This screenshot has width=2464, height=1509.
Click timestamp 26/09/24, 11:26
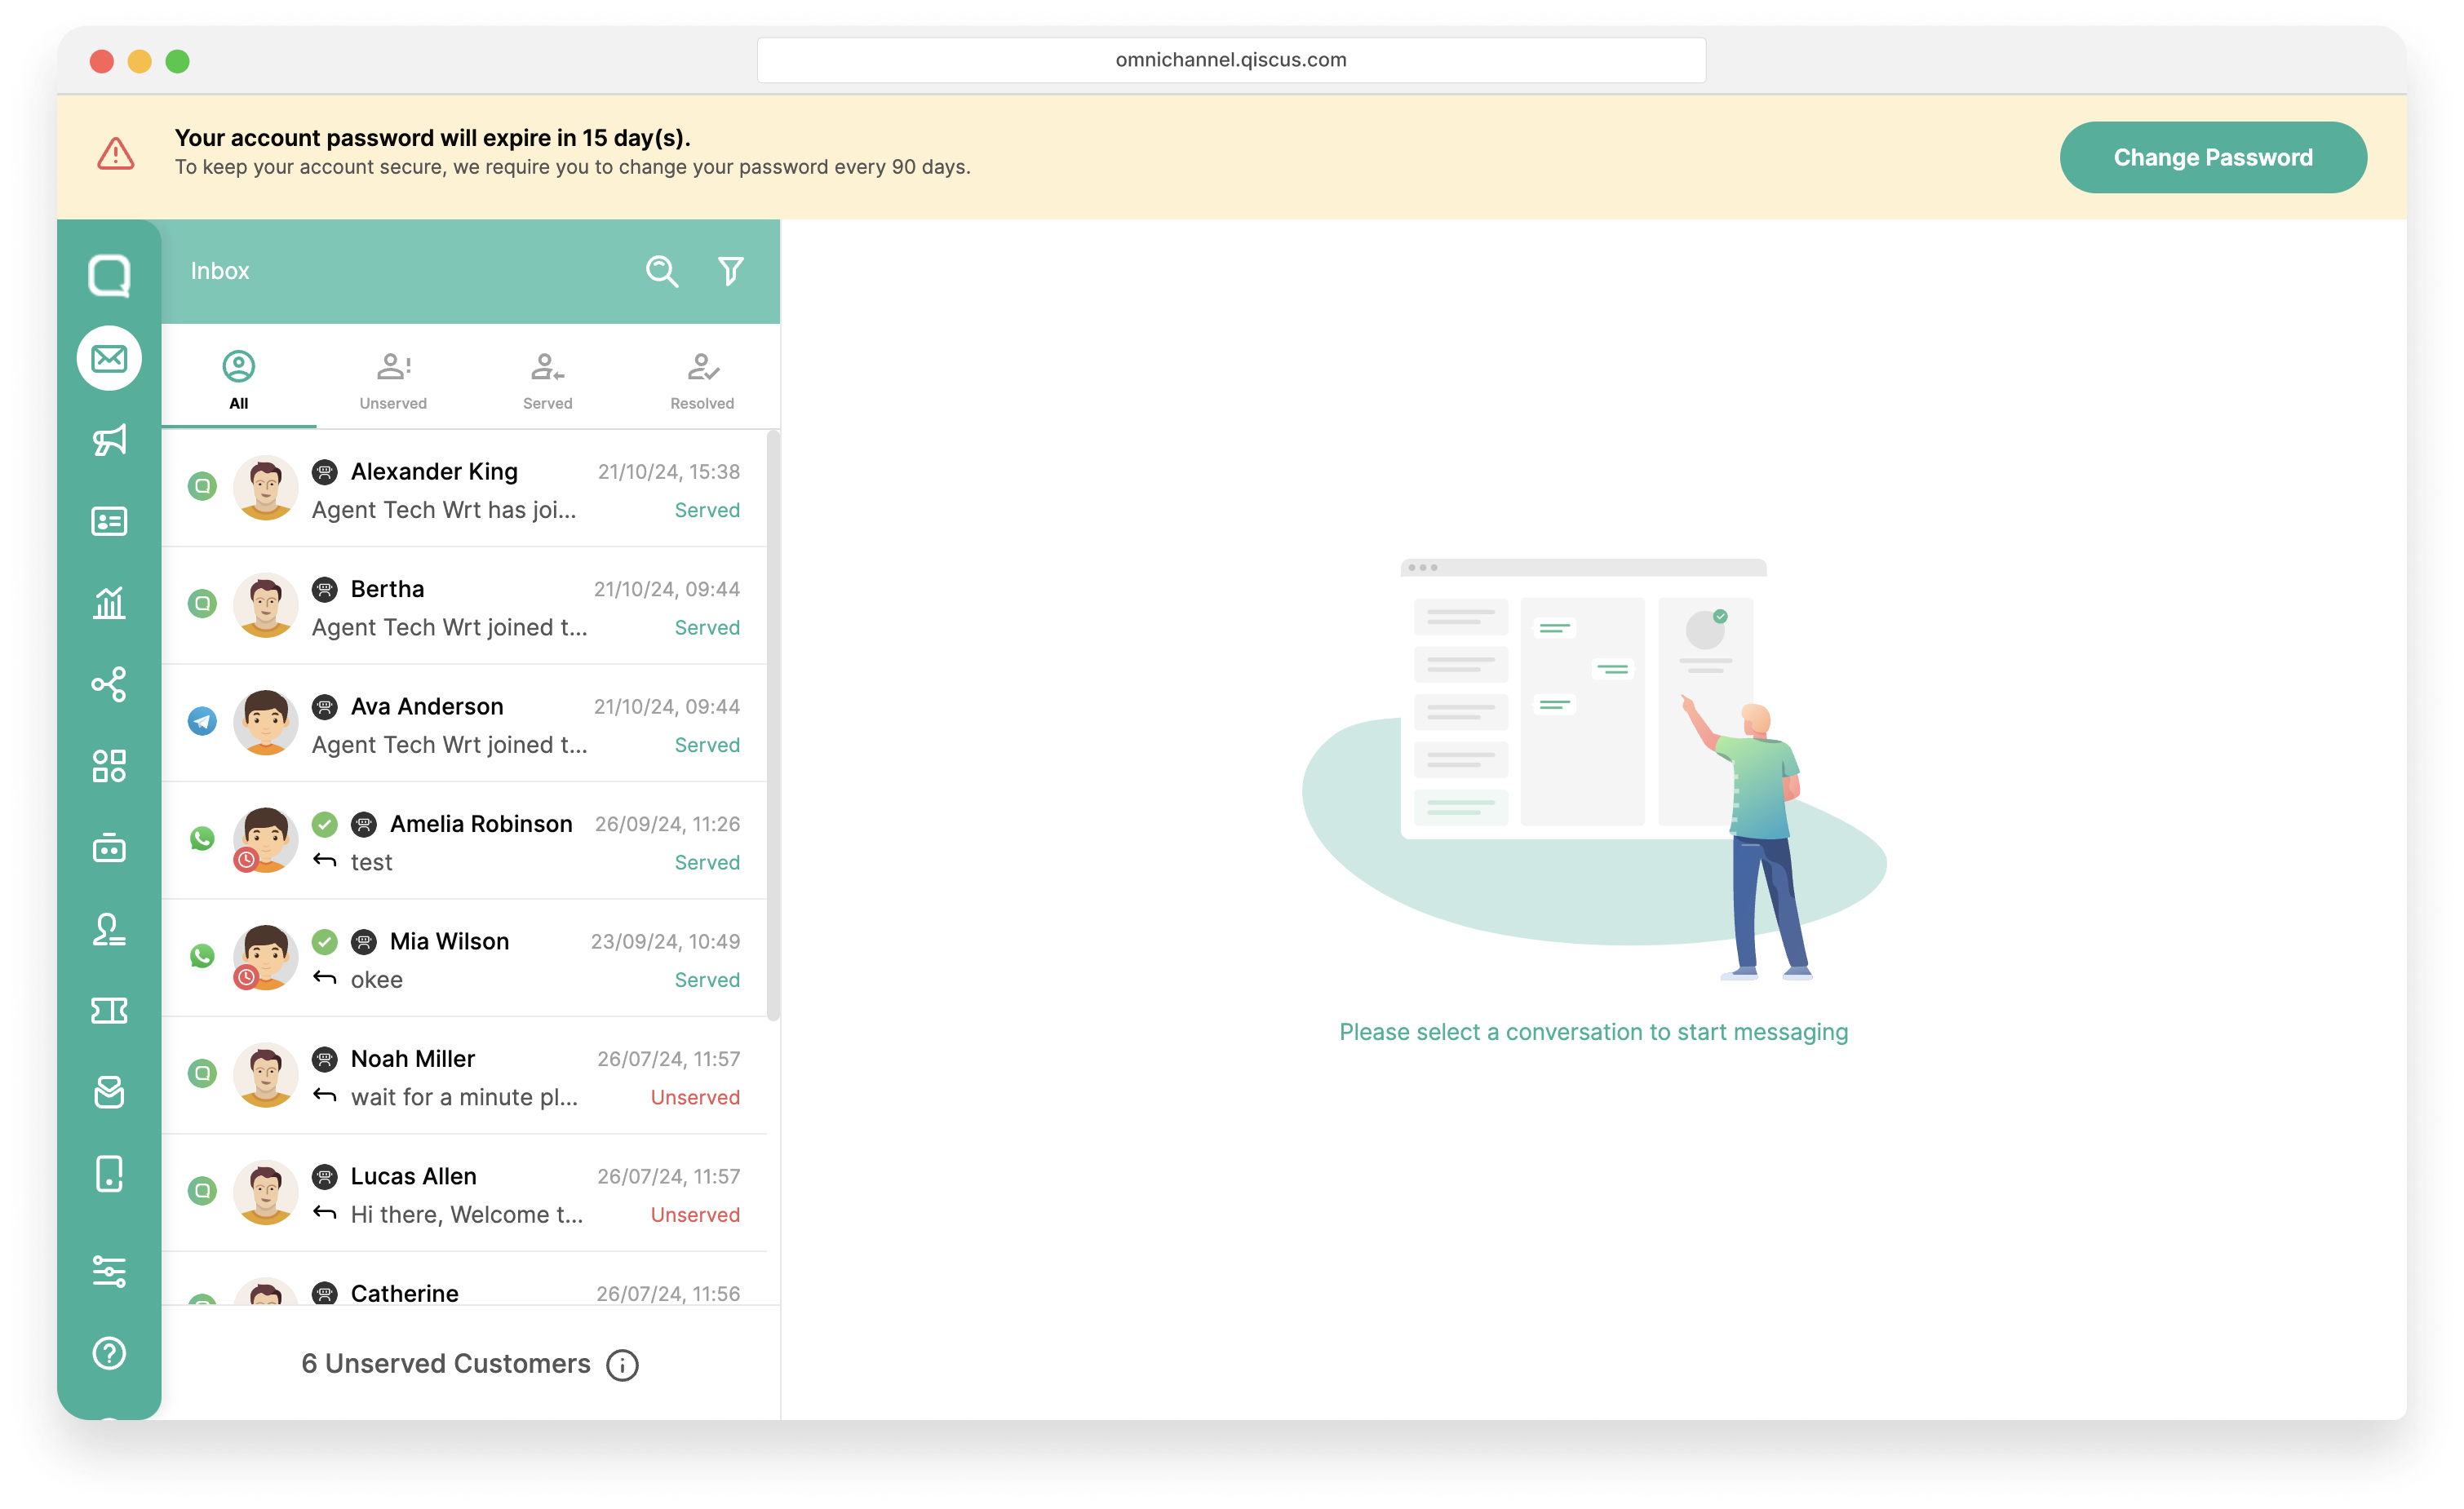[x=667, y=824]
